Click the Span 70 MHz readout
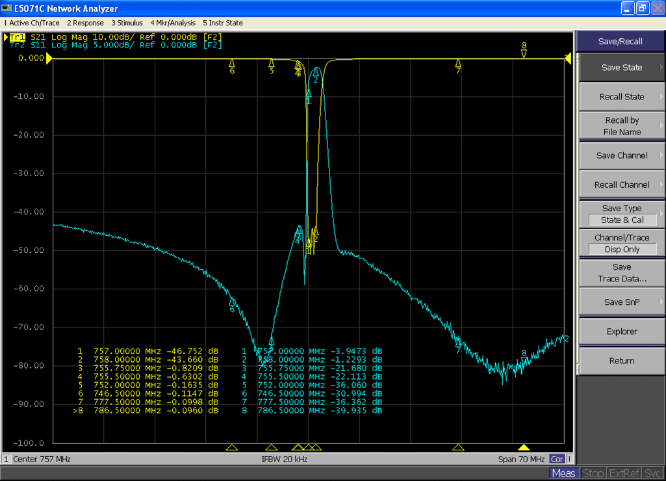Image resolution: width=666 pixels, height=481 pixels. (522, 460)
